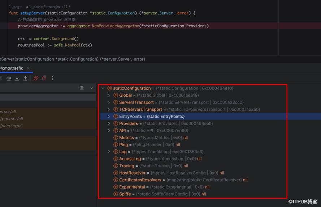Viewport: 321px width, 207px height.
Task: Click the Ludovic Fernandez author annotation
Action: pyautogui.click(x=48, y=7)
